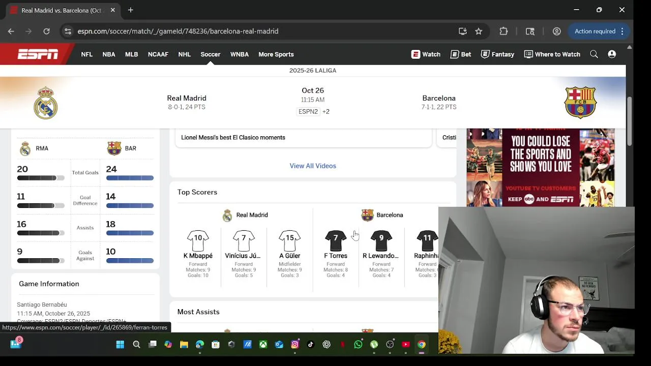This screenshot has height=366, width=651.
Task: Open Where to Watch
Action: coord(552,54)
